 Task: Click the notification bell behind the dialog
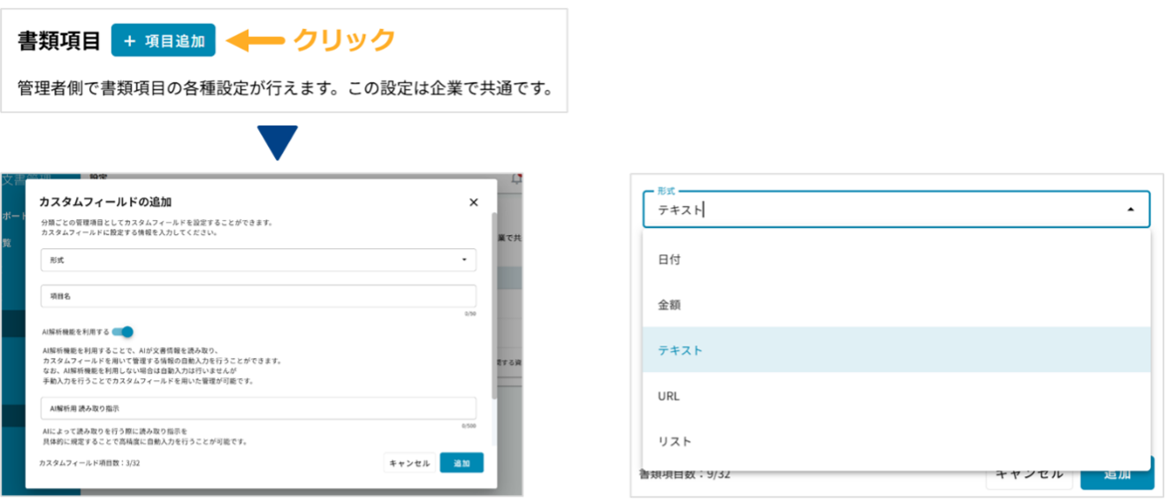coord(516,179)
